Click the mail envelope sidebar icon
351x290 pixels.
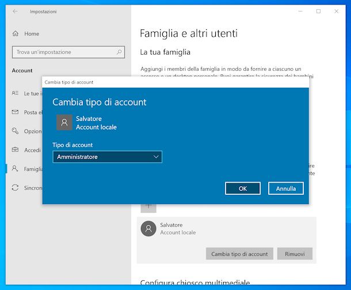pyautogui.click(x=15, y=112)
